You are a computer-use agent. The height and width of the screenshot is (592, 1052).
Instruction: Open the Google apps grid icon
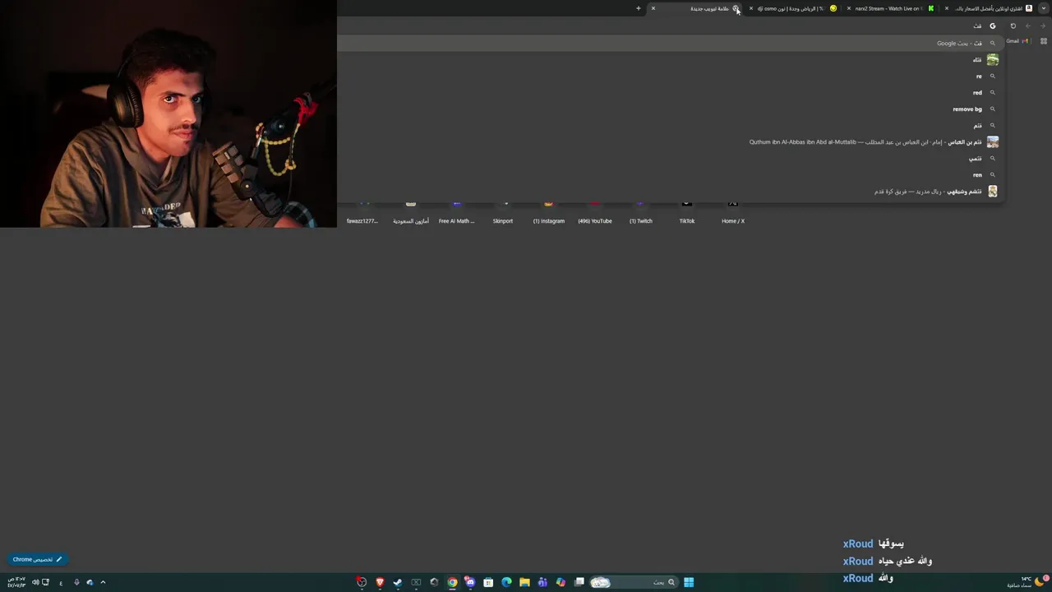(1044, 41)
